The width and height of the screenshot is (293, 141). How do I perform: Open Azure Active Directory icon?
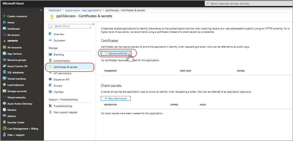coord(4,104)
